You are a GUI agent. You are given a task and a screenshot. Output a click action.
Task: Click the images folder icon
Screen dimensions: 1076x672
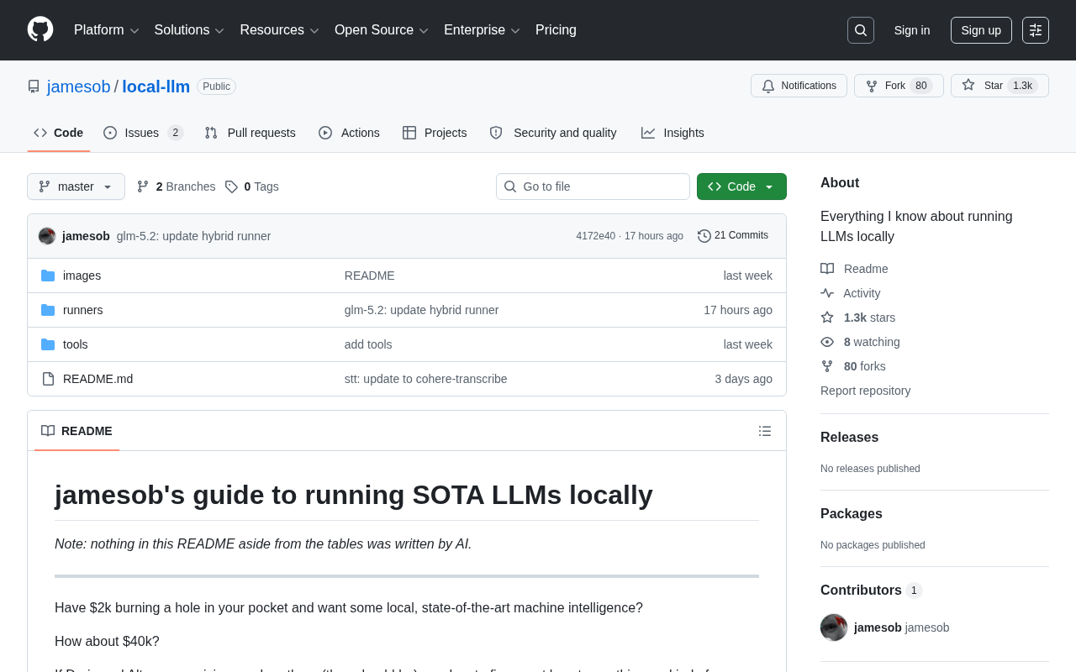click(48, 276)
